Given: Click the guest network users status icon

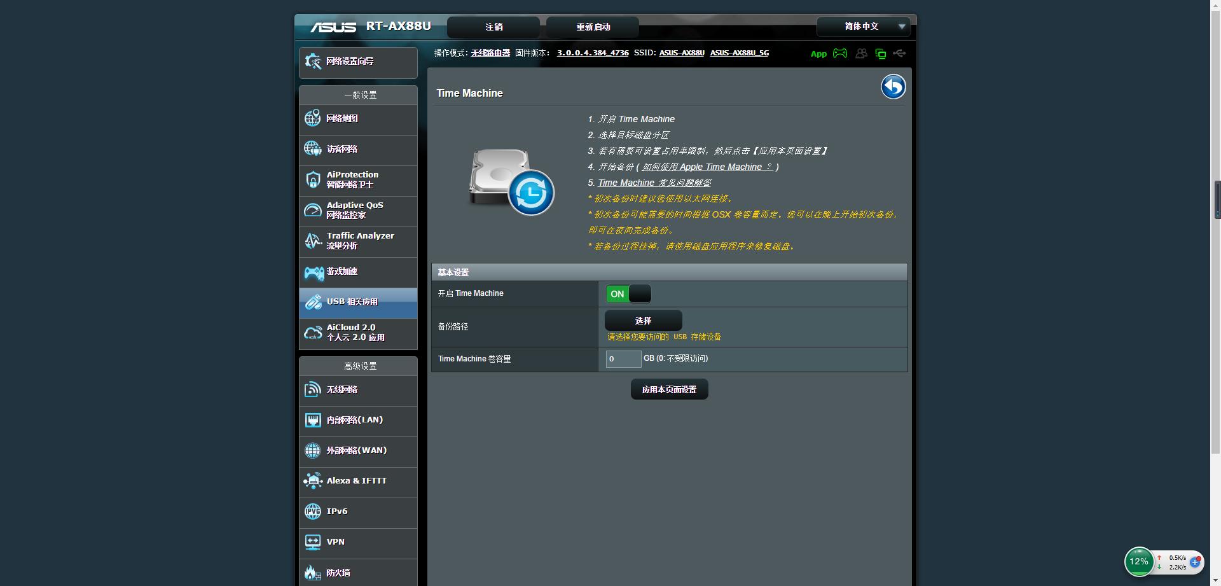Looking at the screenshot, I should coord(861,53).
